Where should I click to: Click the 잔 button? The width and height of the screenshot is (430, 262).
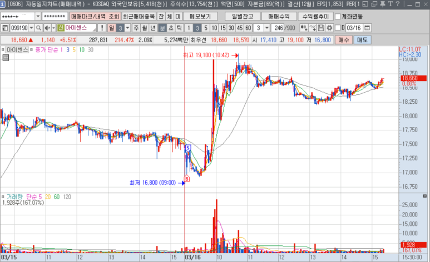click(x=161, y=17)
